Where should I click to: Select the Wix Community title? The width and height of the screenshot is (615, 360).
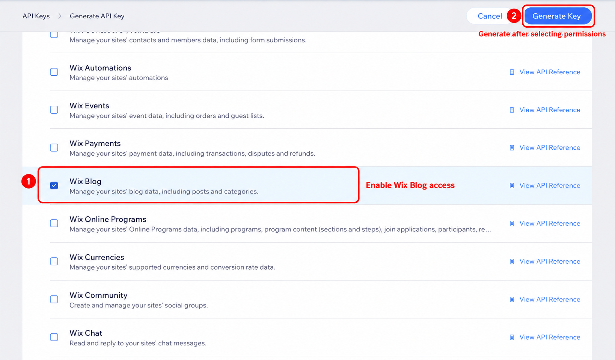click(x=98, y=295)
